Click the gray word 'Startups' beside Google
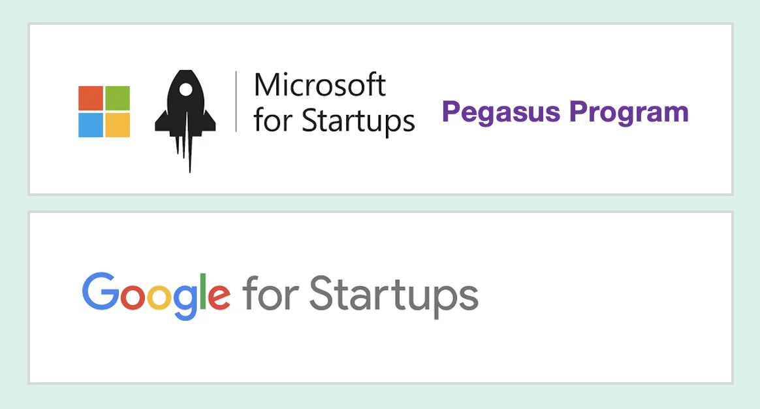Viewport: 760px width, 409px height. coord(394,297)
